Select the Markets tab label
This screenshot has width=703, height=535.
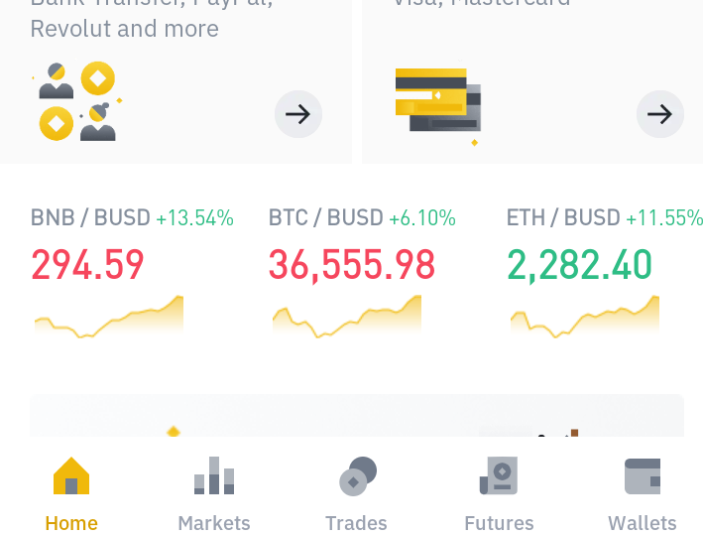214,523
